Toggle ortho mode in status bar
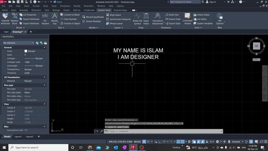Screen dimensions: 268x151 tap(160, 142)
